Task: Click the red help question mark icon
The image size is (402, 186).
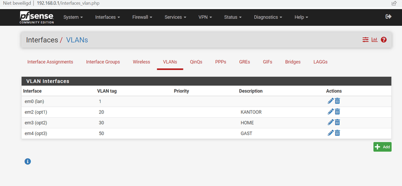Action: [383, 40]
